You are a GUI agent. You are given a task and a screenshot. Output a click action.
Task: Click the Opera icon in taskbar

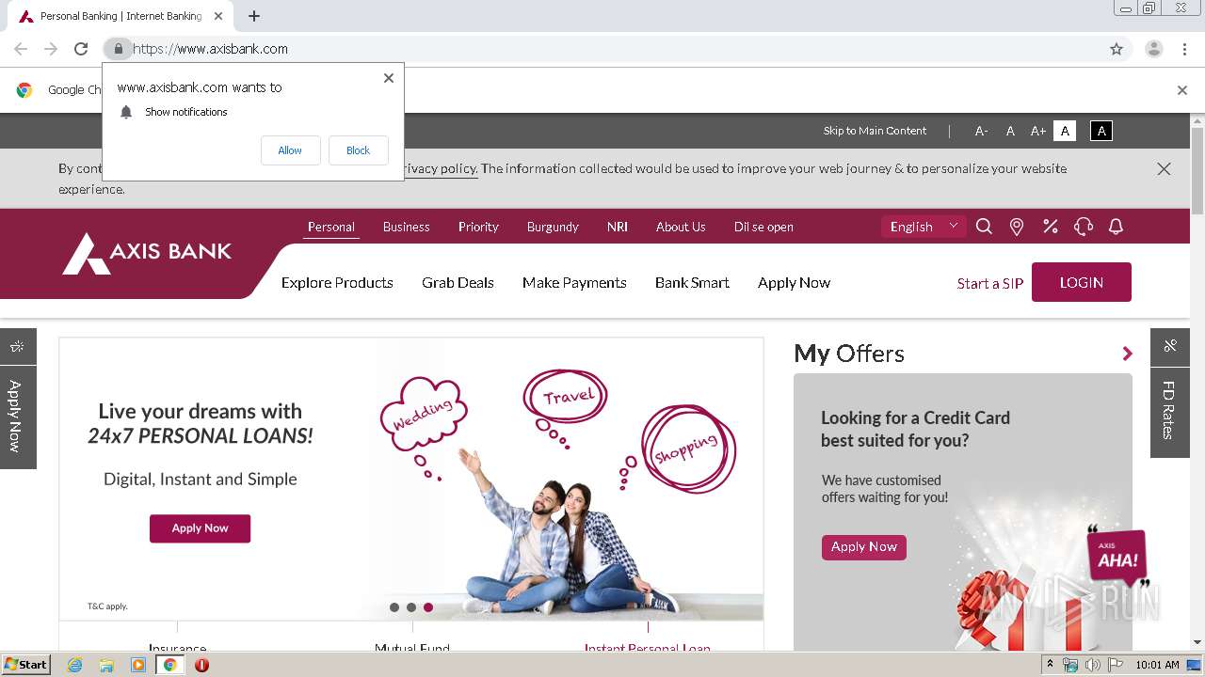click(x=201, y=665)
